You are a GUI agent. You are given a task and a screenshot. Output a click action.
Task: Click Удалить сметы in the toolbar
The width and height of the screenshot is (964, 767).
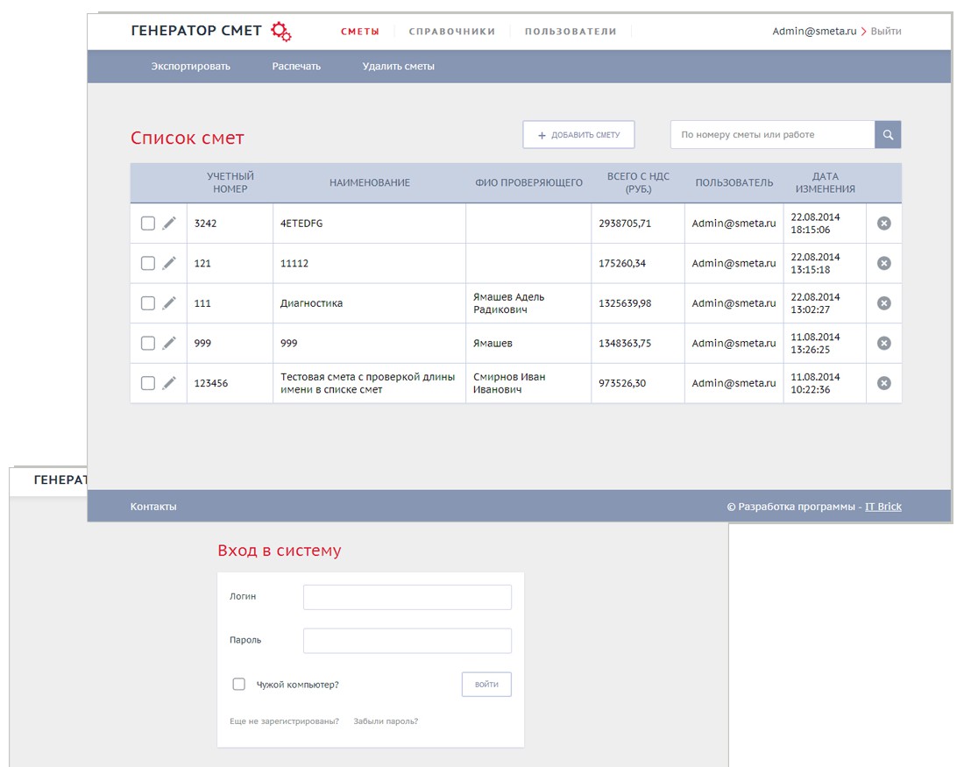[399, 67]
